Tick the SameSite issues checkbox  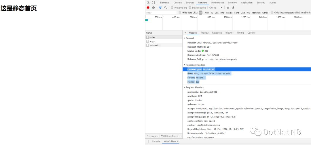click(272, 12)
